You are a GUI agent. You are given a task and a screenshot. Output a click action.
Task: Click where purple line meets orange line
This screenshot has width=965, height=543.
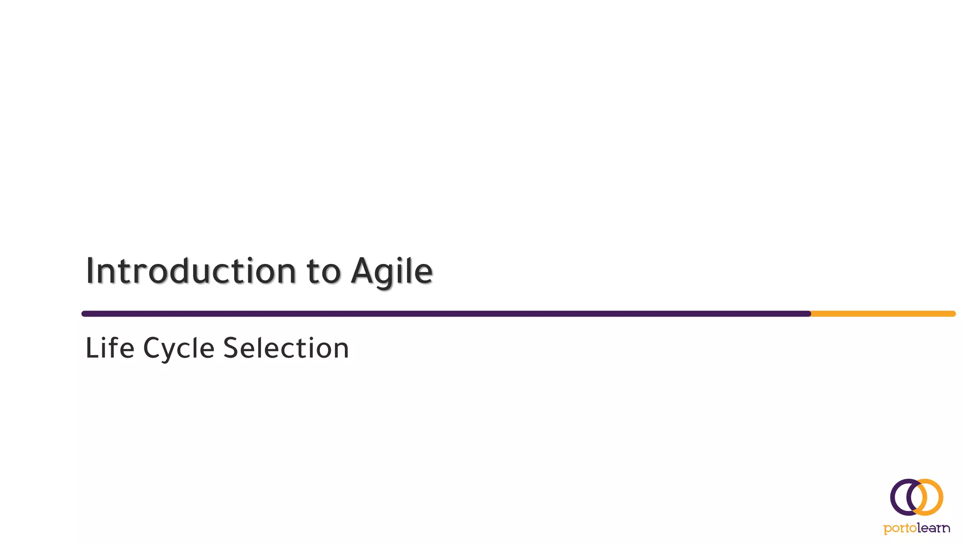click(811, 313)
